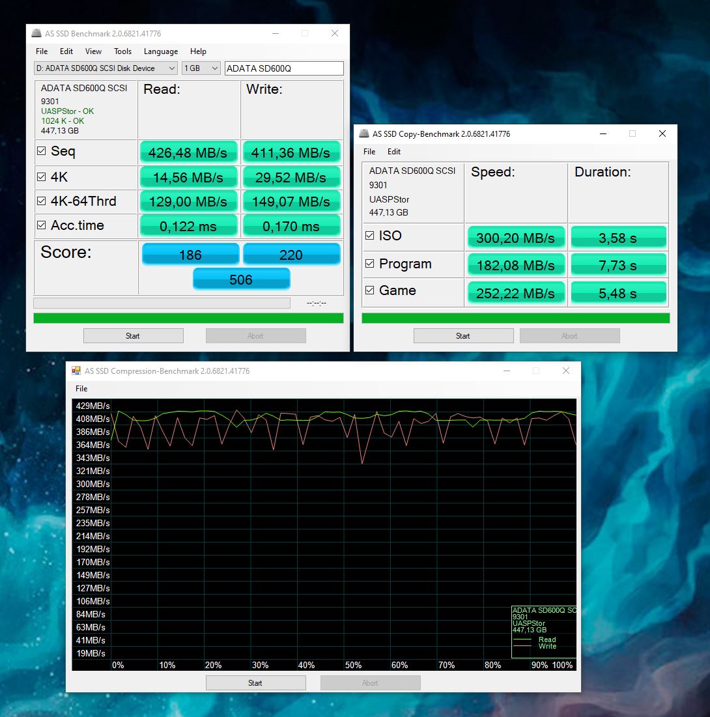The image size is (710, 717).
Task: Open the Compression-Benchmark File menu
Action: point(81,389)
